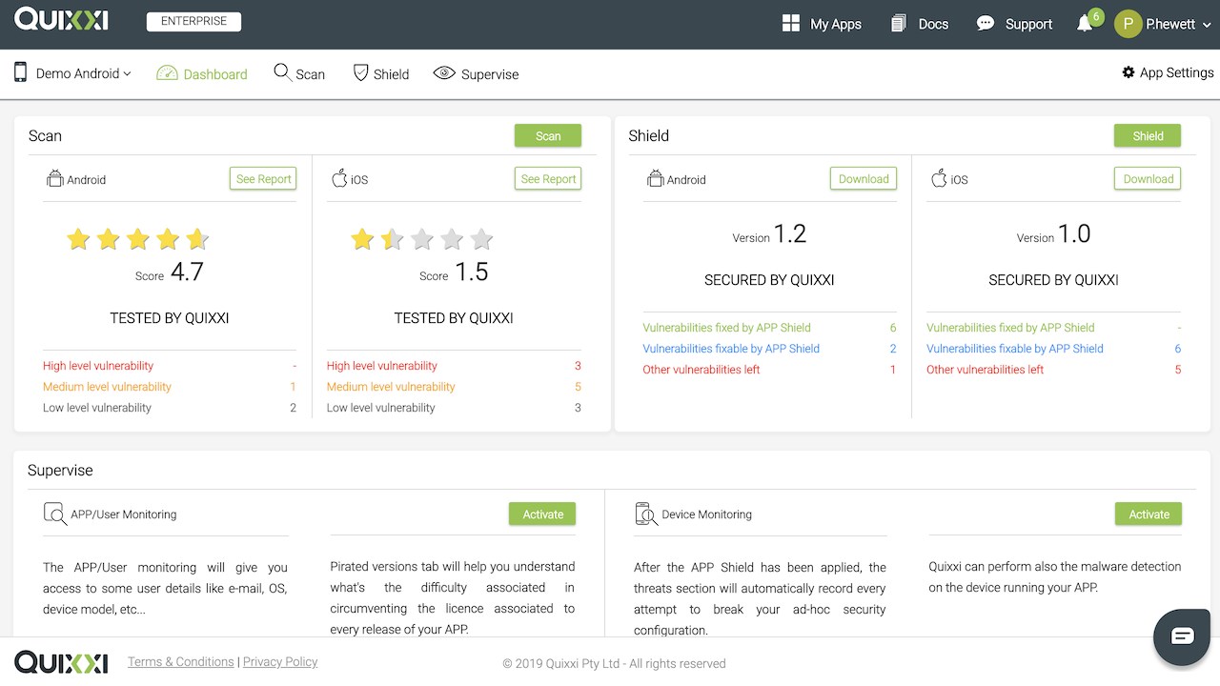
Task: Click the Supervise eye icon
Action: (x=444, y=73)
